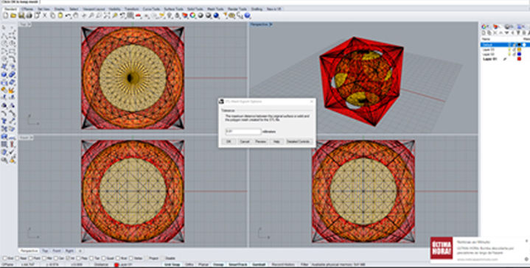Select the Pan view hand icon
Image resolution: width=530 pixels, height=268 pixels.
tap(76, 15)
